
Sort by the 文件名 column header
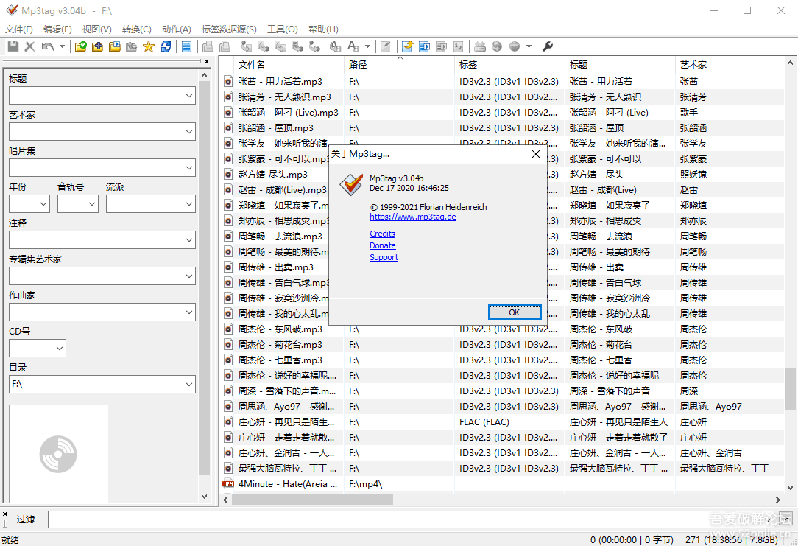coord(289,65)
